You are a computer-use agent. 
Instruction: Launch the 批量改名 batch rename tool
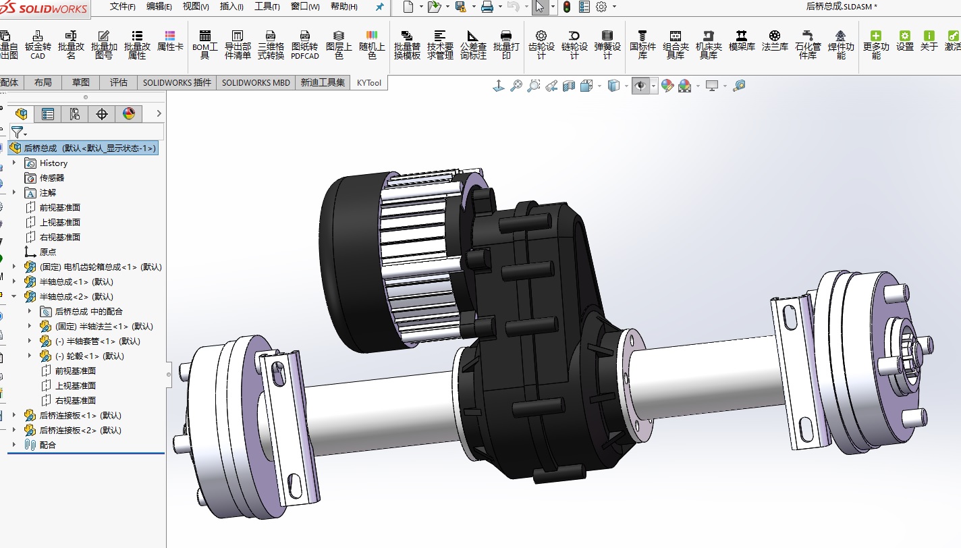click(x=71, y=45)
